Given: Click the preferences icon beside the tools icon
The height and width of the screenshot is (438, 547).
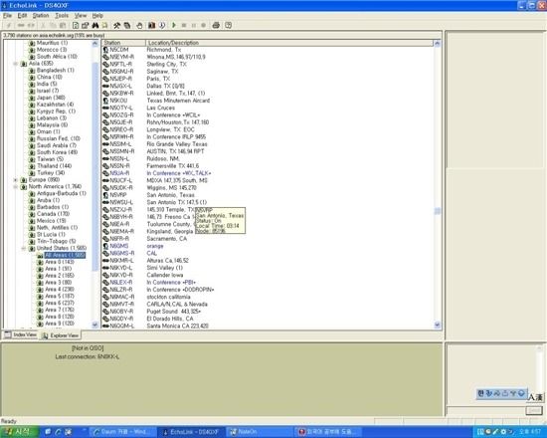Looking at the screenshot, I should (127, 25).
